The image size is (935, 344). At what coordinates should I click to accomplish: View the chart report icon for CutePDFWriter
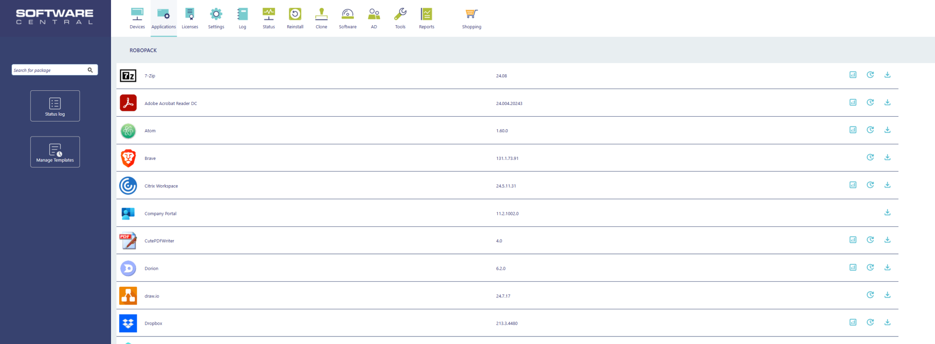click(853, 240)
